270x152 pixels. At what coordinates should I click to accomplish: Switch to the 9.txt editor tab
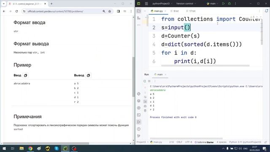pyautogui.click(x=174, y=11)
